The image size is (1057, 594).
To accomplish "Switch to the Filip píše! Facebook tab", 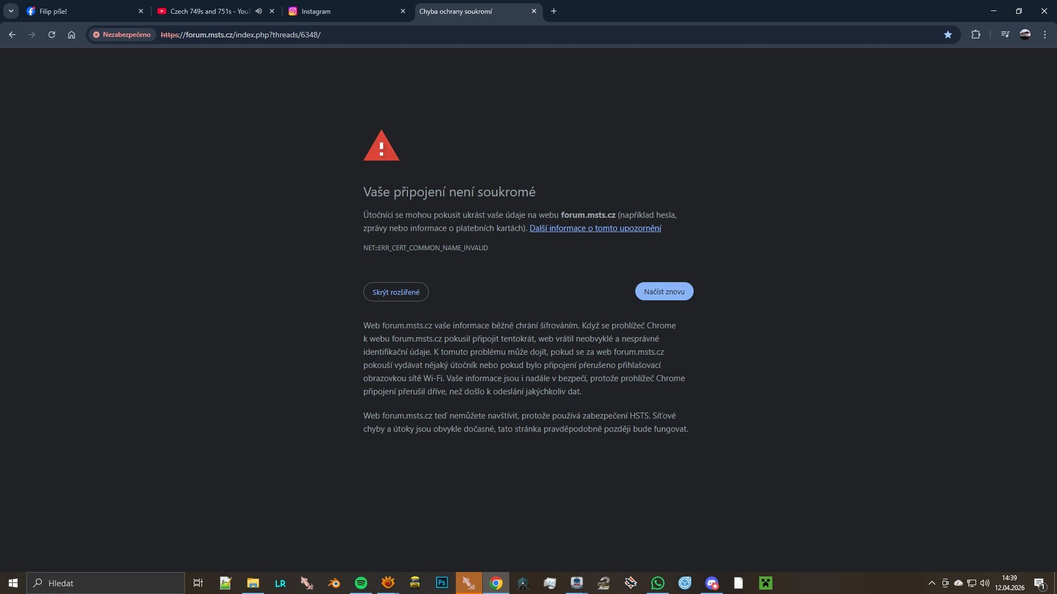I will (85, 11).
